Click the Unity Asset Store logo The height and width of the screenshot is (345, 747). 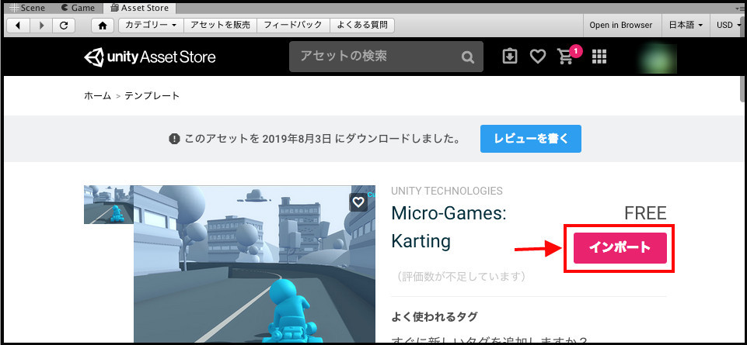tap(149, 57)
